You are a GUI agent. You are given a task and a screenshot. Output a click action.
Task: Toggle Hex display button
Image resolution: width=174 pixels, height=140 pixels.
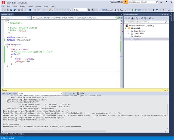point(168,10)
